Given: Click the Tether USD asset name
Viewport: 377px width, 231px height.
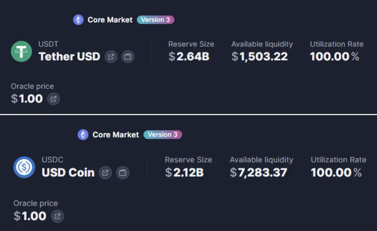Looking at the screenshot, I should [69, 57].
